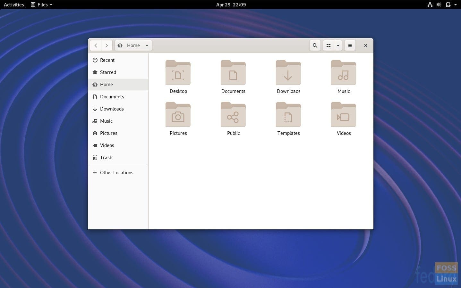Open Pictures in the sidebar
The image size is (461, 288).
tap(118, 133)
